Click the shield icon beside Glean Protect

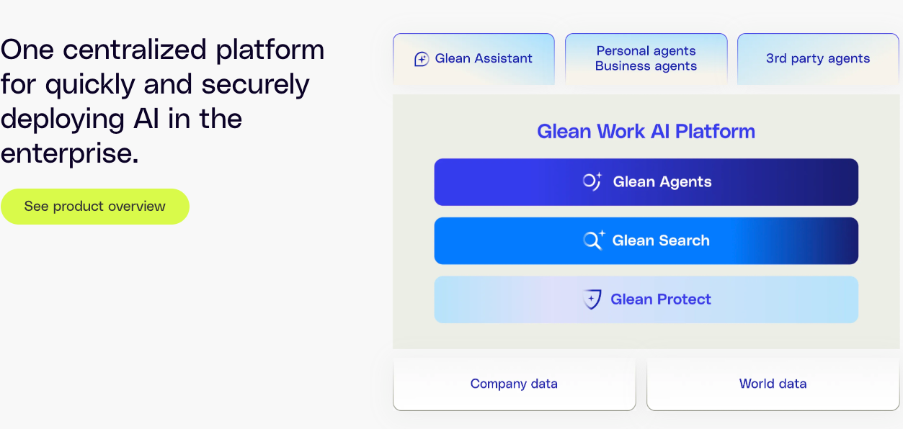(x=592, y=299)
